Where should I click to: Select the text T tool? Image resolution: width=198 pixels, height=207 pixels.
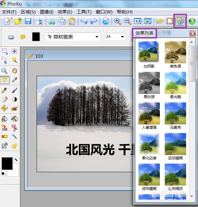tap(5, 80)
